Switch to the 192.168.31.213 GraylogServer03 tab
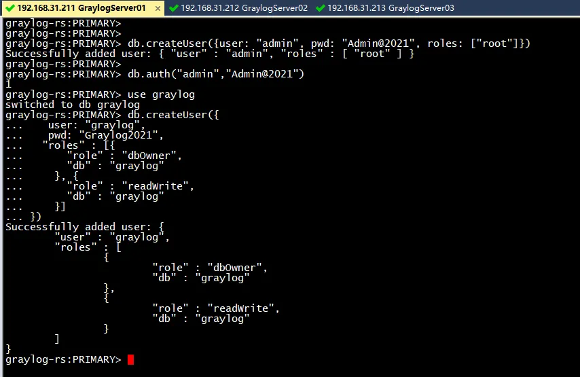The image size is (580, 377). pos(384,8)
